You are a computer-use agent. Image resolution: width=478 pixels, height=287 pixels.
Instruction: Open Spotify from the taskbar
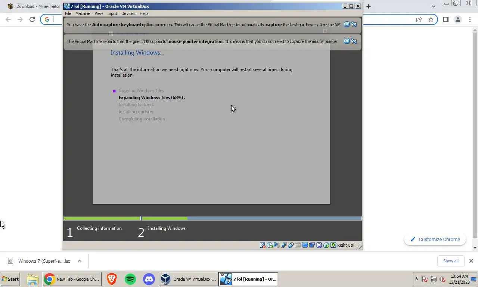coord(130,279)
